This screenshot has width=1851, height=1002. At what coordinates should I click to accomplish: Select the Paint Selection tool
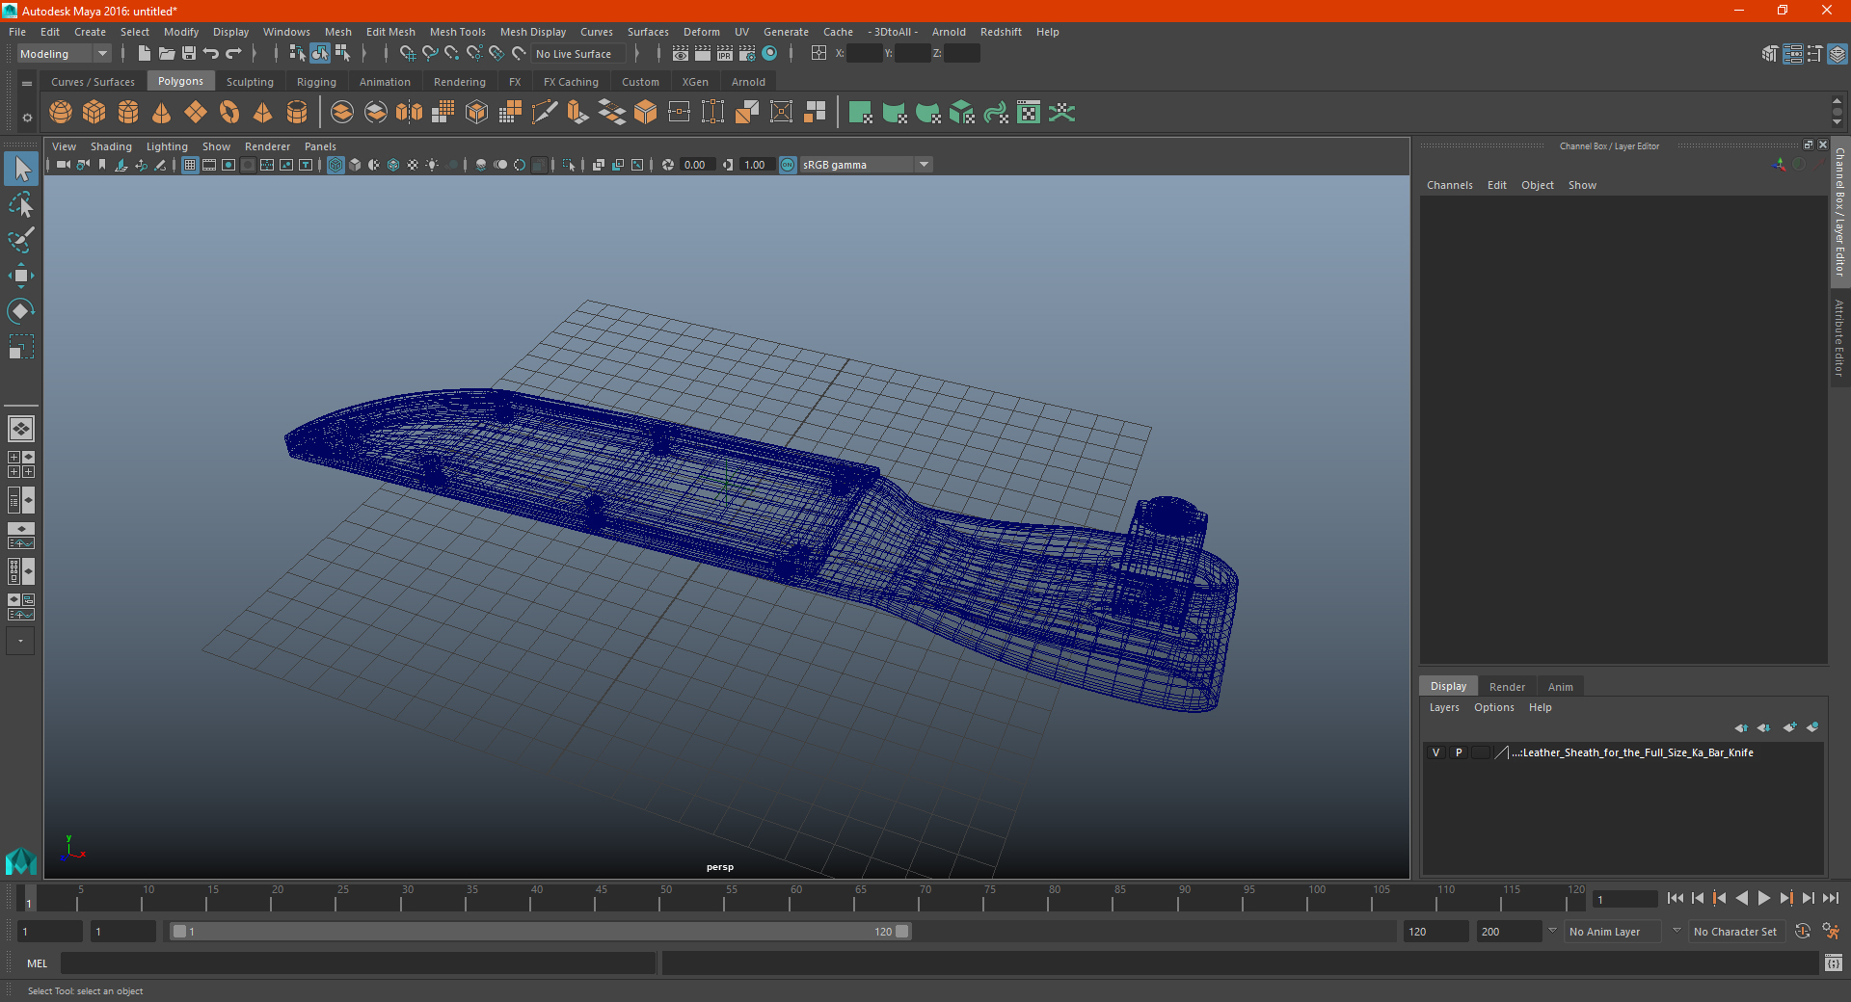click(21, 240)
